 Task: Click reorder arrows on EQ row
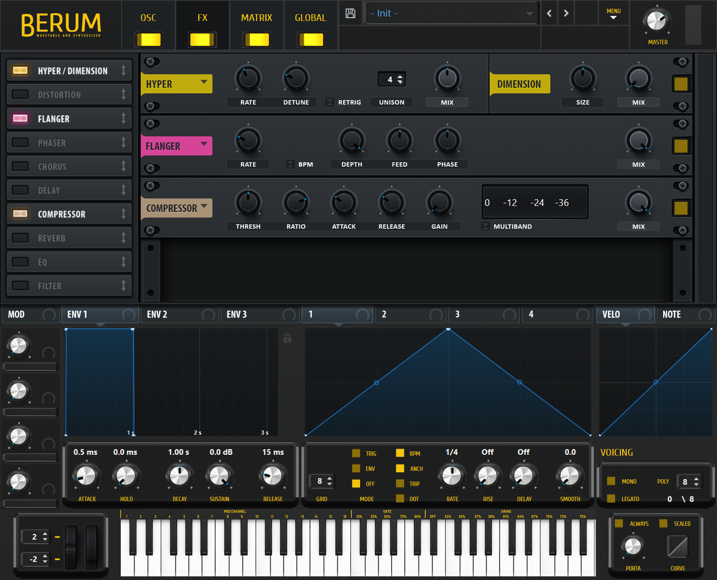123,262
